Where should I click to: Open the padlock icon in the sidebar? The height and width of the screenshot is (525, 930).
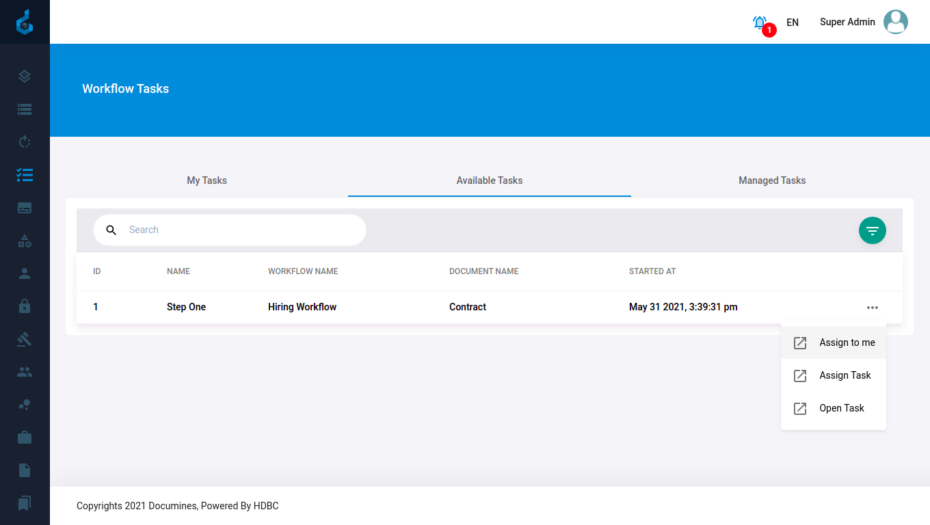point(25,306)
